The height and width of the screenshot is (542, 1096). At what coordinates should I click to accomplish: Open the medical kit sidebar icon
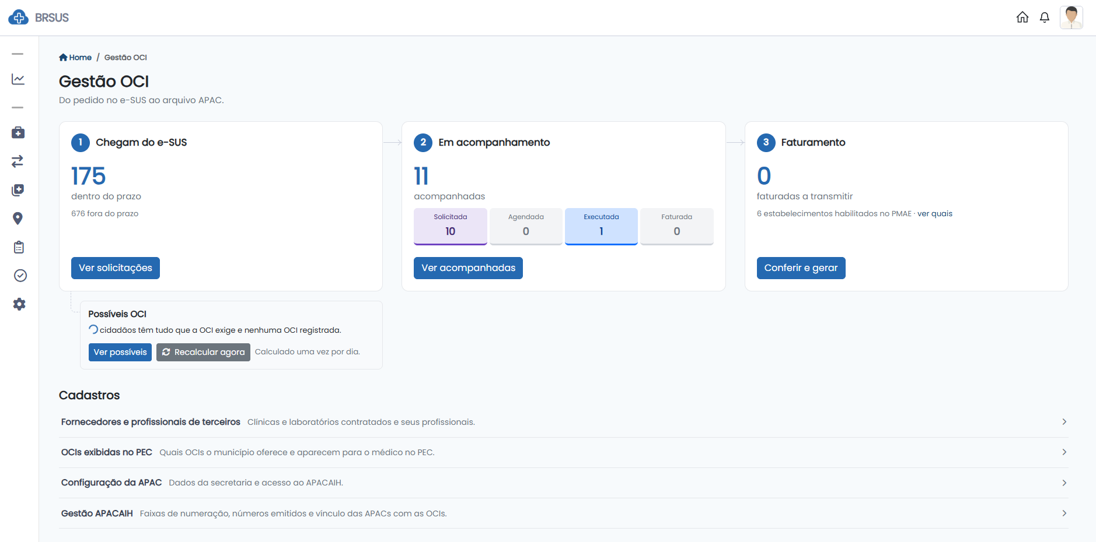(x=18, y=133)
